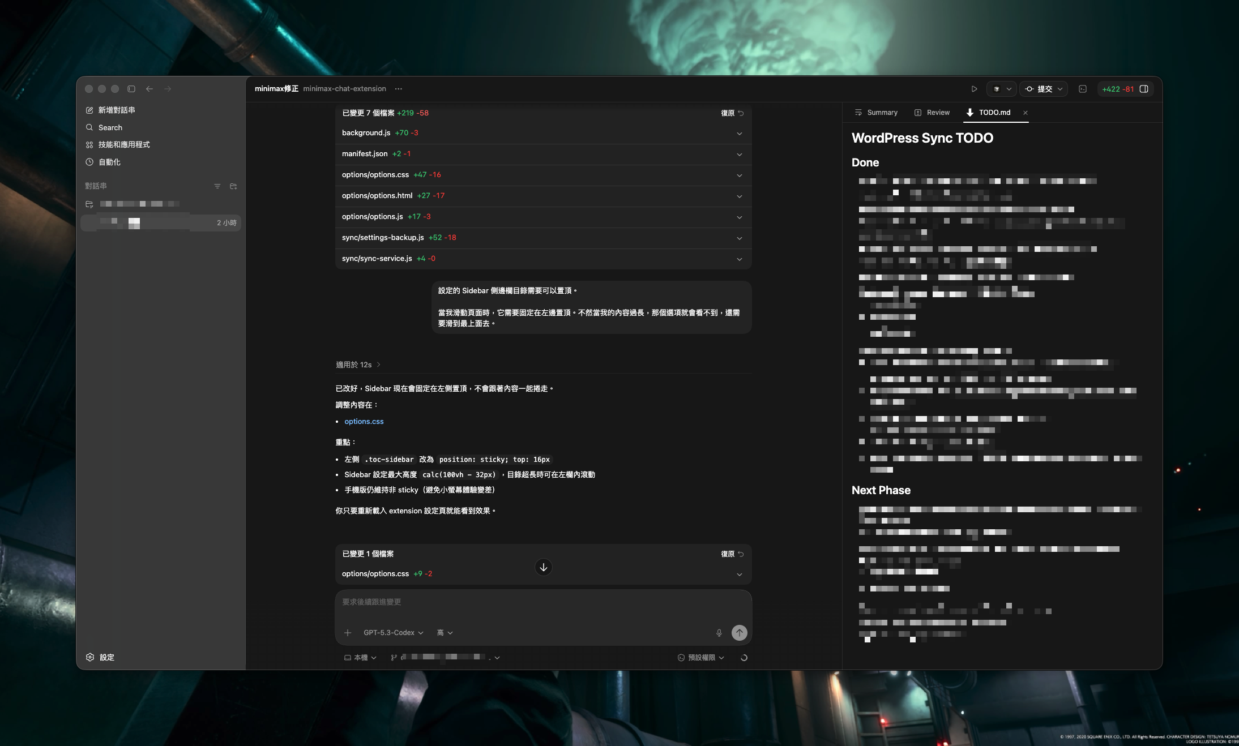
Task: Expand the options/options.js diff row
Action: click(544, 217)
